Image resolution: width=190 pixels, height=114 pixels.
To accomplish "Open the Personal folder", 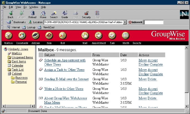I will pos(21,82).
